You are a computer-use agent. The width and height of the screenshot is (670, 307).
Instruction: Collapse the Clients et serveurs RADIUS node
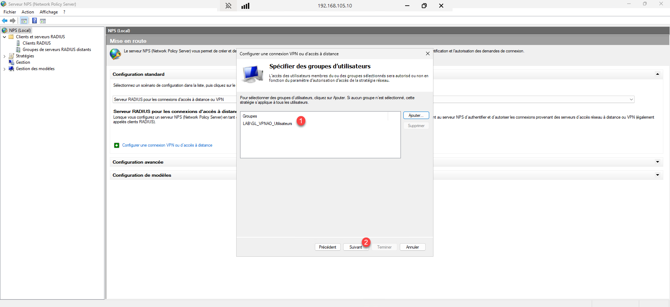tap(4, 37)
